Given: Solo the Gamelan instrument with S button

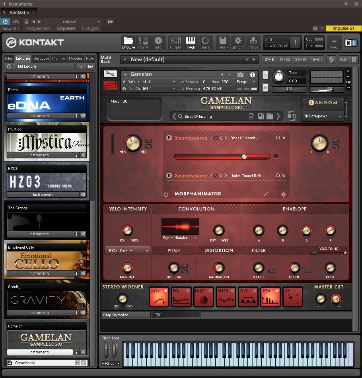Looking at the screenshot, I should [265, 75].
